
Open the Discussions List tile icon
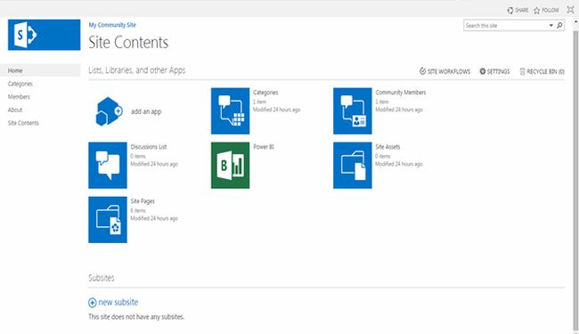coord(108,166)
